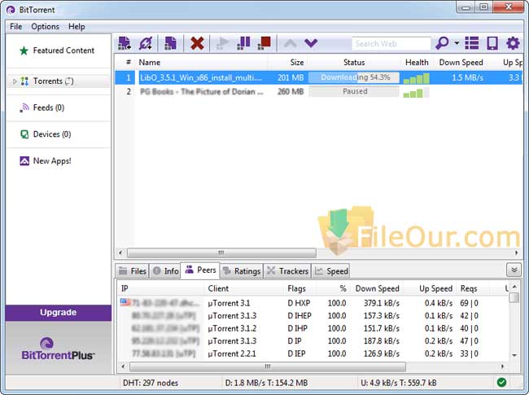Switch to the Ratings tab
529x395 pixels.
pyautogui.click(x=242, y=271)
